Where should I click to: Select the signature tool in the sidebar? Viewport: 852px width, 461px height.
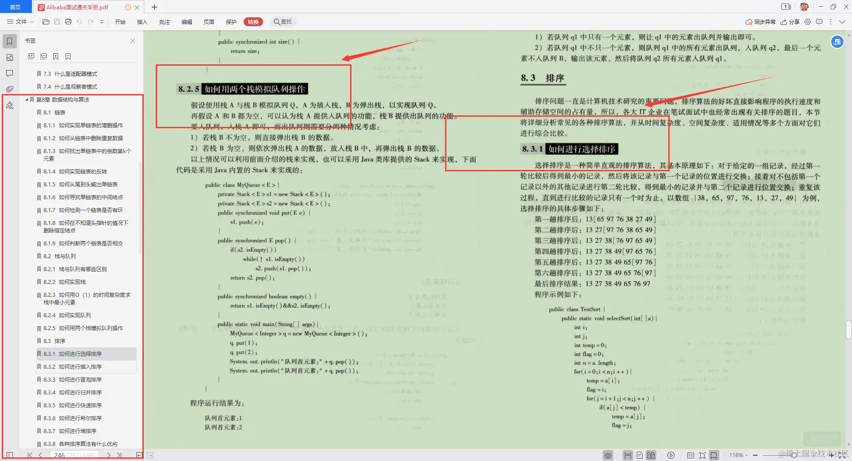pyautogui.click(x=9, y=105)
